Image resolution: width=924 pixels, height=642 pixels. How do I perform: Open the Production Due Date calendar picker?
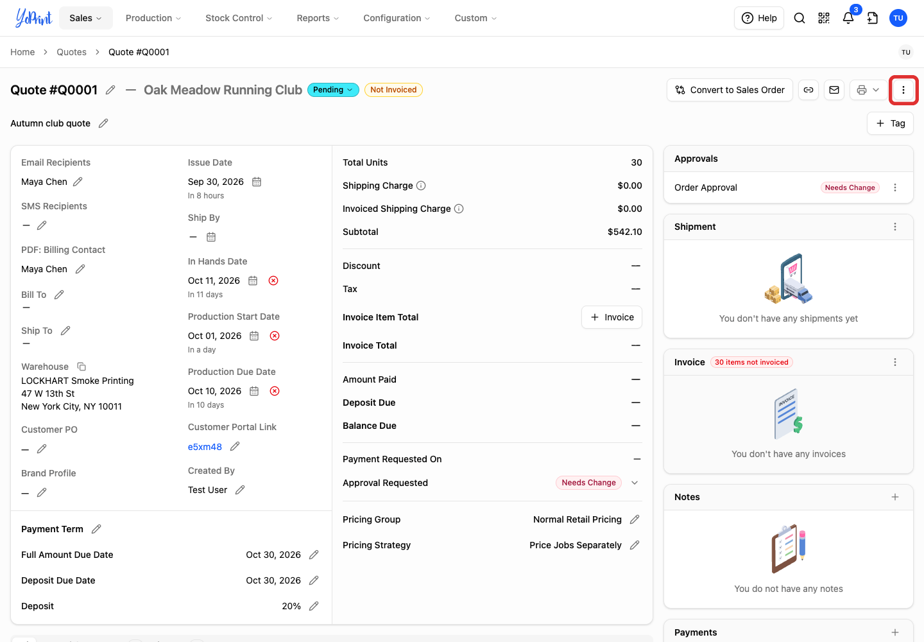(254, 391)
